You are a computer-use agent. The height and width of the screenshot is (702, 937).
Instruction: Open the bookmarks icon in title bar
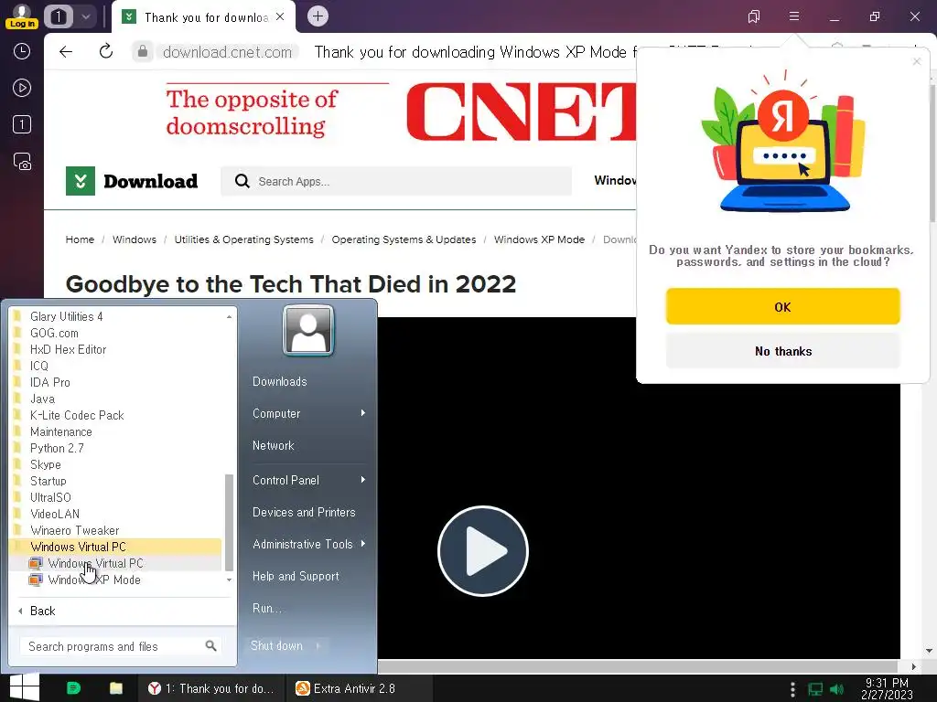[754, 16]
